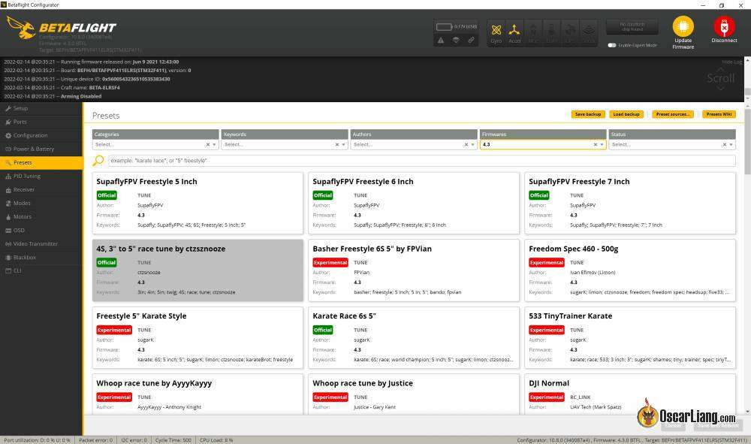The width and height of the screenshot is (751, 444).
Task: Select the 4S race tune by ctzsnooze
Action: click(198, 270)
